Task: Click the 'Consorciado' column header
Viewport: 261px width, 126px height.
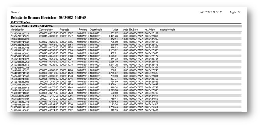Action: point(46,30)
